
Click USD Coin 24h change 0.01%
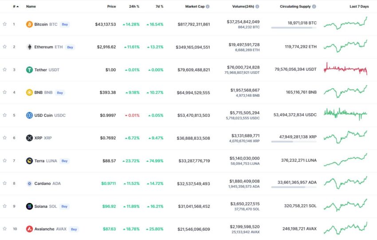tap(132, 115)
